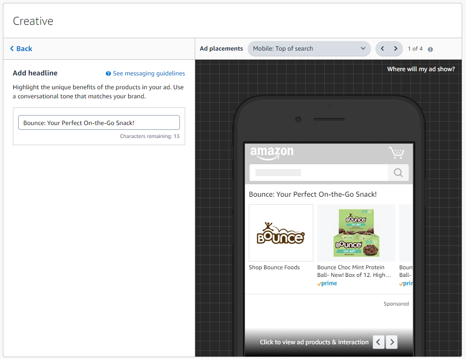The image size is (466, 359).
Task: Go to the next ad product interaction
Action: click(392, 342)
